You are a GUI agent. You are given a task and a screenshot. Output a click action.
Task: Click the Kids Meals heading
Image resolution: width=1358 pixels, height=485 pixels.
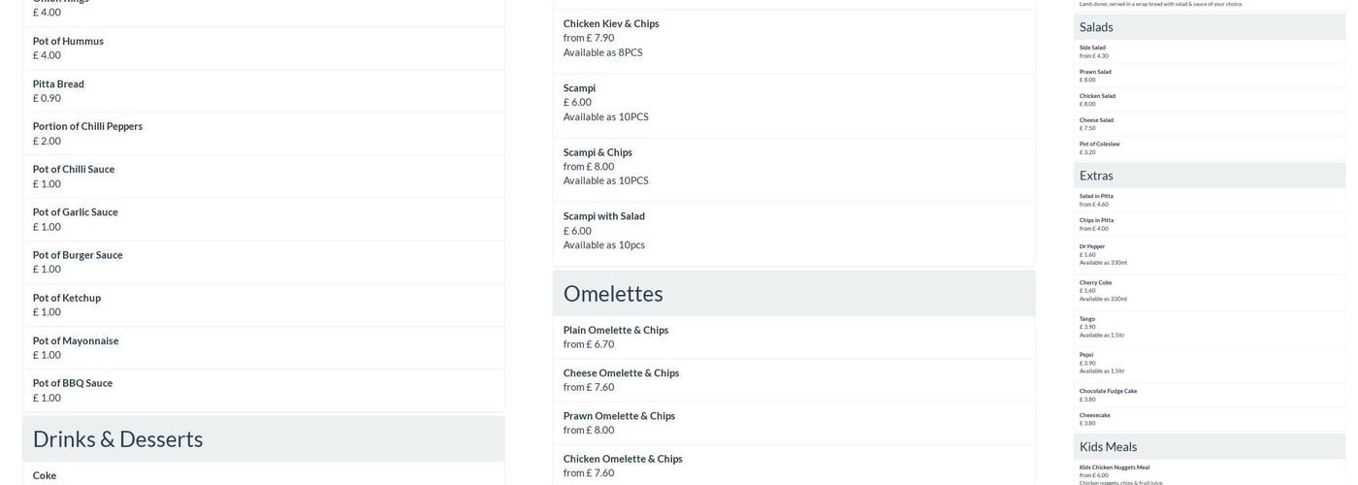coord(1108,447)
